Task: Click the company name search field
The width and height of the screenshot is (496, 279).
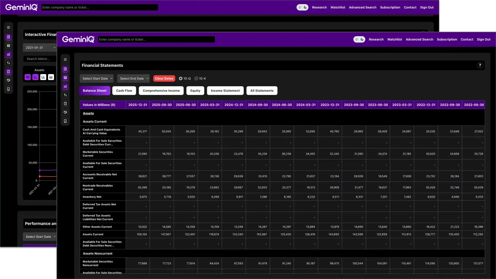Action: (x=156, y=39)
